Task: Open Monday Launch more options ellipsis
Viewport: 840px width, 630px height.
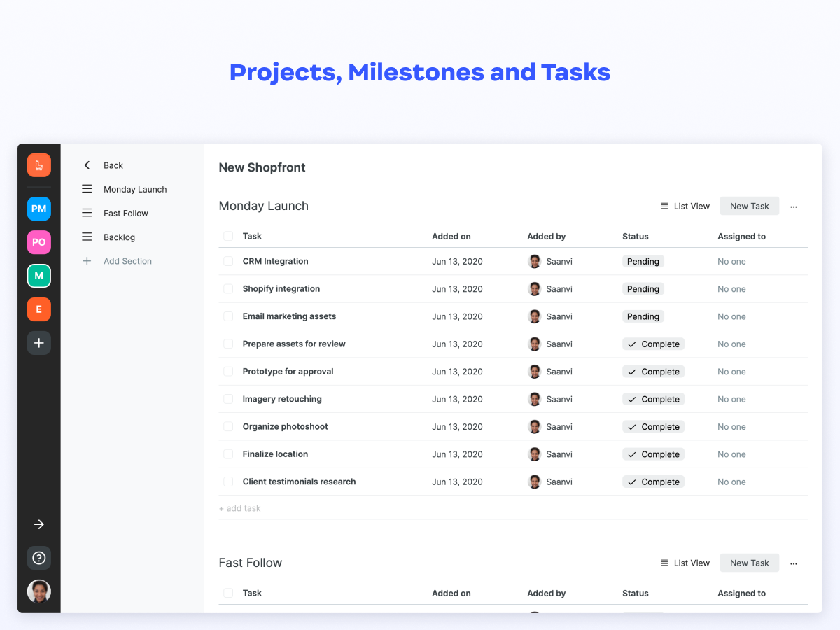Action: click(794, 206)
